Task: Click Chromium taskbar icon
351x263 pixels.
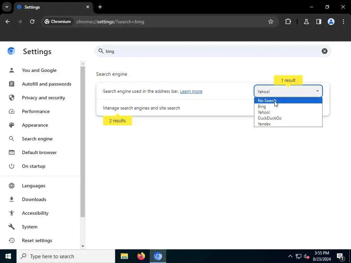Action: point(158,256)
